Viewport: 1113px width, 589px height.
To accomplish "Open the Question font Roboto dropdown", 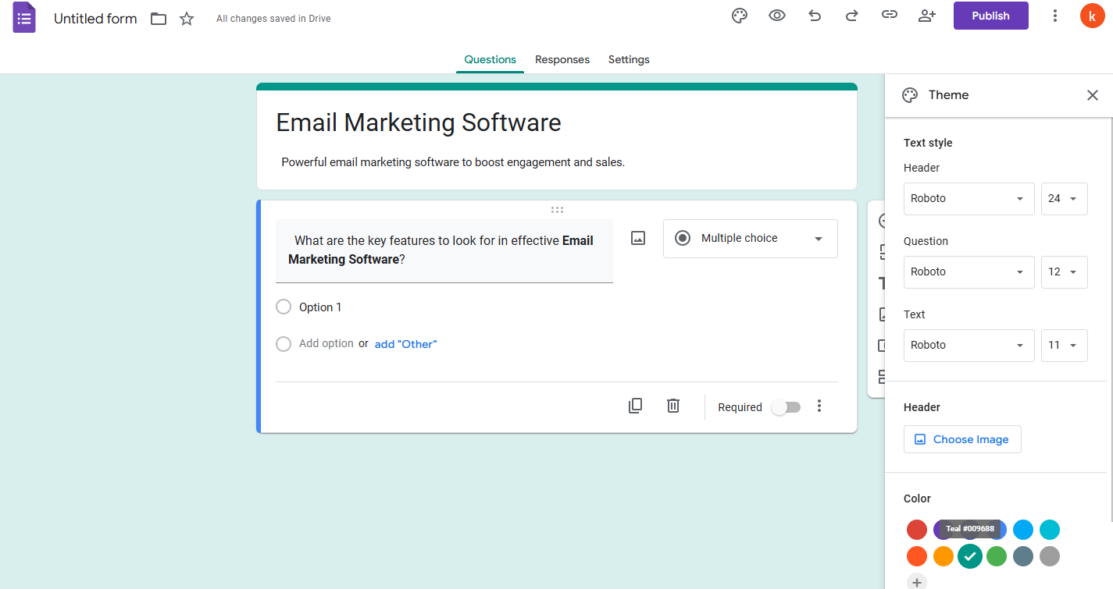I will (x=969, y=272).
